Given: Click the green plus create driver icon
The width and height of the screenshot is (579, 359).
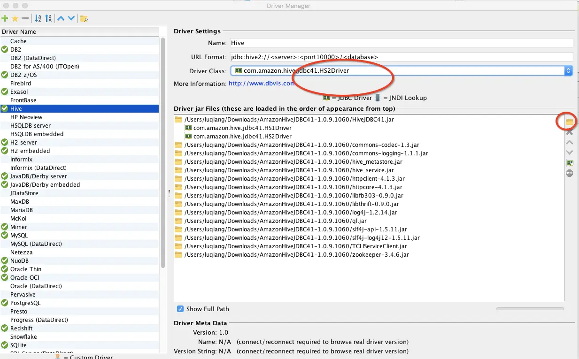Looking at the screenshot, I should click(5, 19).
